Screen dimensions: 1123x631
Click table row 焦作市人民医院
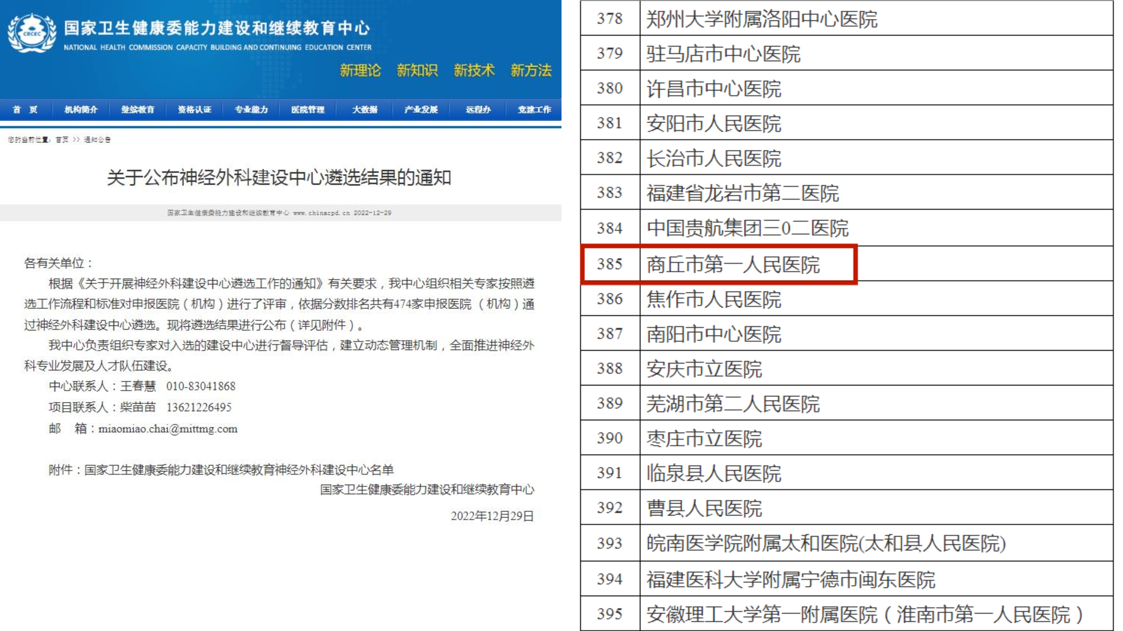[x=847, y=298]
